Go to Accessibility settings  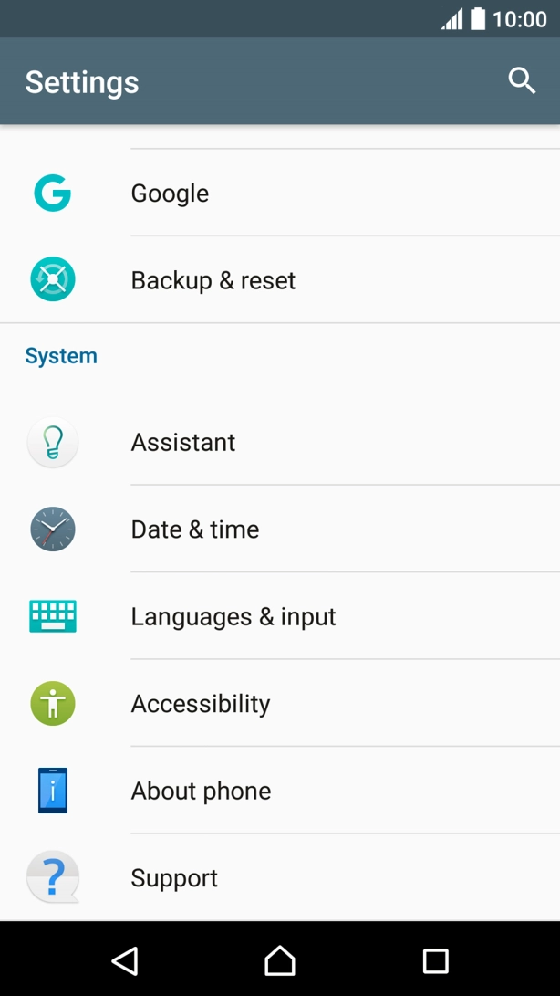[x=201, y=704]
